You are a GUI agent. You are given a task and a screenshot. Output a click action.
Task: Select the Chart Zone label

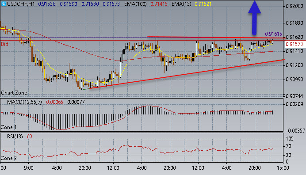click(14, 93)
